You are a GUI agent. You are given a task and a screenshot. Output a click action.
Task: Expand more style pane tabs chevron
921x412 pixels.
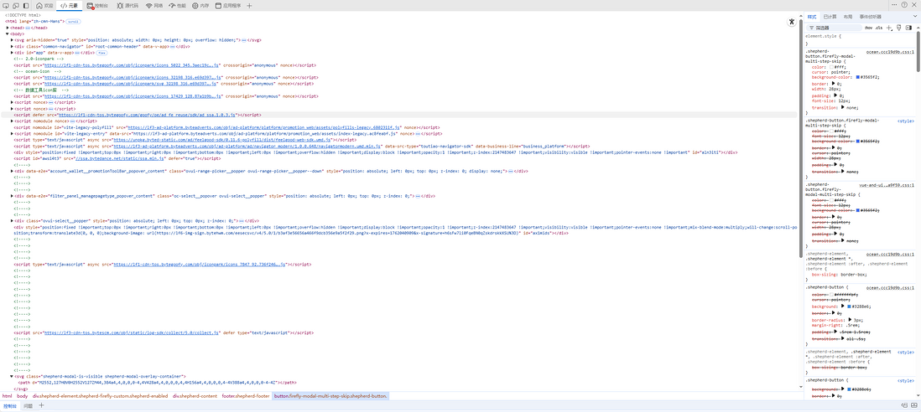tap(914, 16)
